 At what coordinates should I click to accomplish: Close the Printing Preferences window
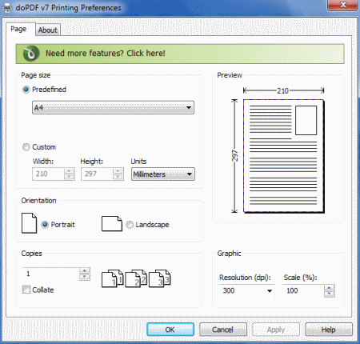pos(343,5)
